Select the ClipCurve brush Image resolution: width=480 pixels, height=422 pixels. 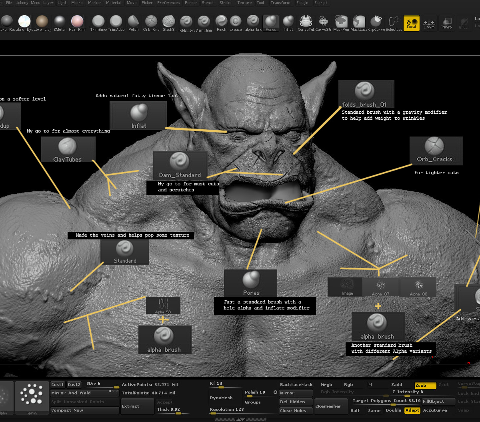pos(376,23)
